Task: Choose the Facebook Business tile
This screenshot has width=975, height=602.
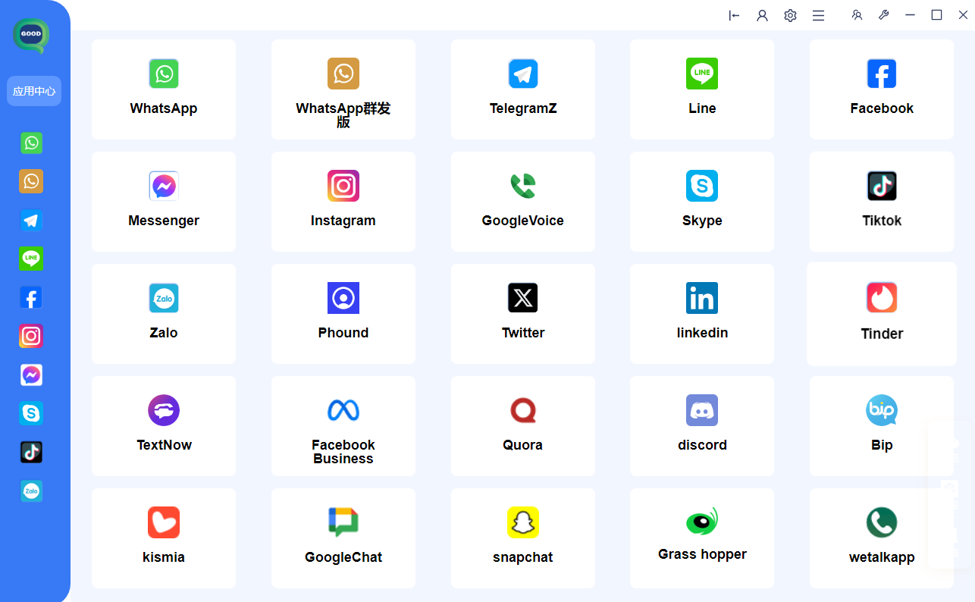Action: pyautogui.click(x=343, y=425)
